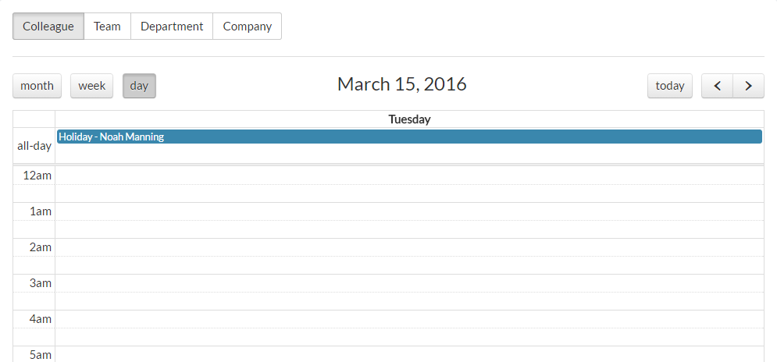The height and width of the screenshot is (362, 777).
Task: Click the March 15, 2016 title
Action: pyautogui.click(x=401, y=84)
